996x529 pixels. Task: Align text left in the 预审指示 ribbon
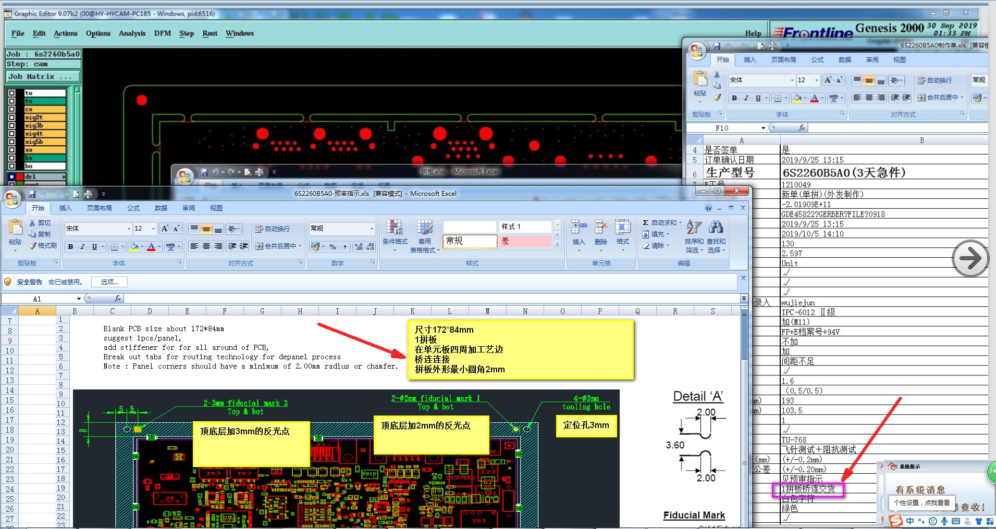point(194,246)
